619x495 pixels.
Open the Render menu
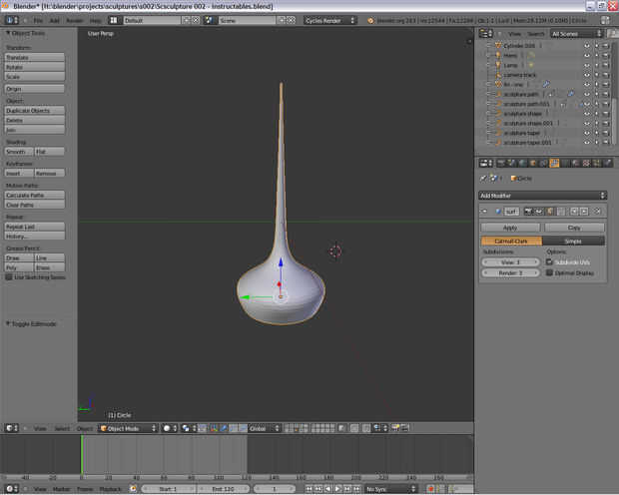click(75, 21)
